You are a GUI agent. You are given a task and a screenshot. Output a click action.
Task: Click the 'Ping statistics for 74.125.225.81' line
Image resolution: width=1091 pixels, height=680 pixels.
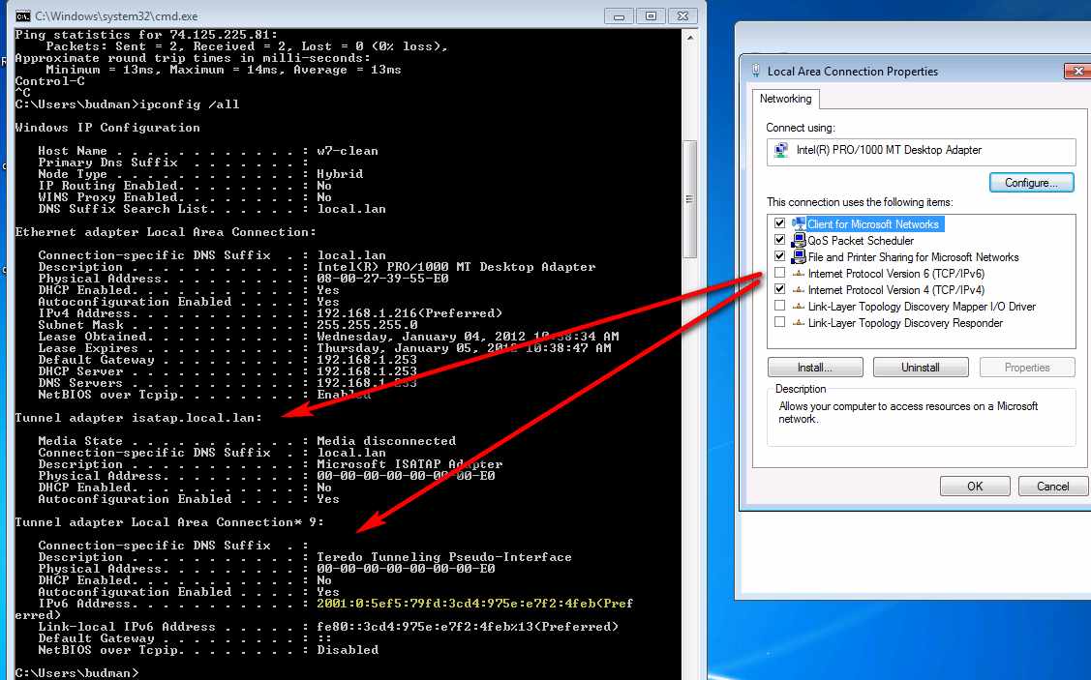pyautogui.click(x=147, y=35)
